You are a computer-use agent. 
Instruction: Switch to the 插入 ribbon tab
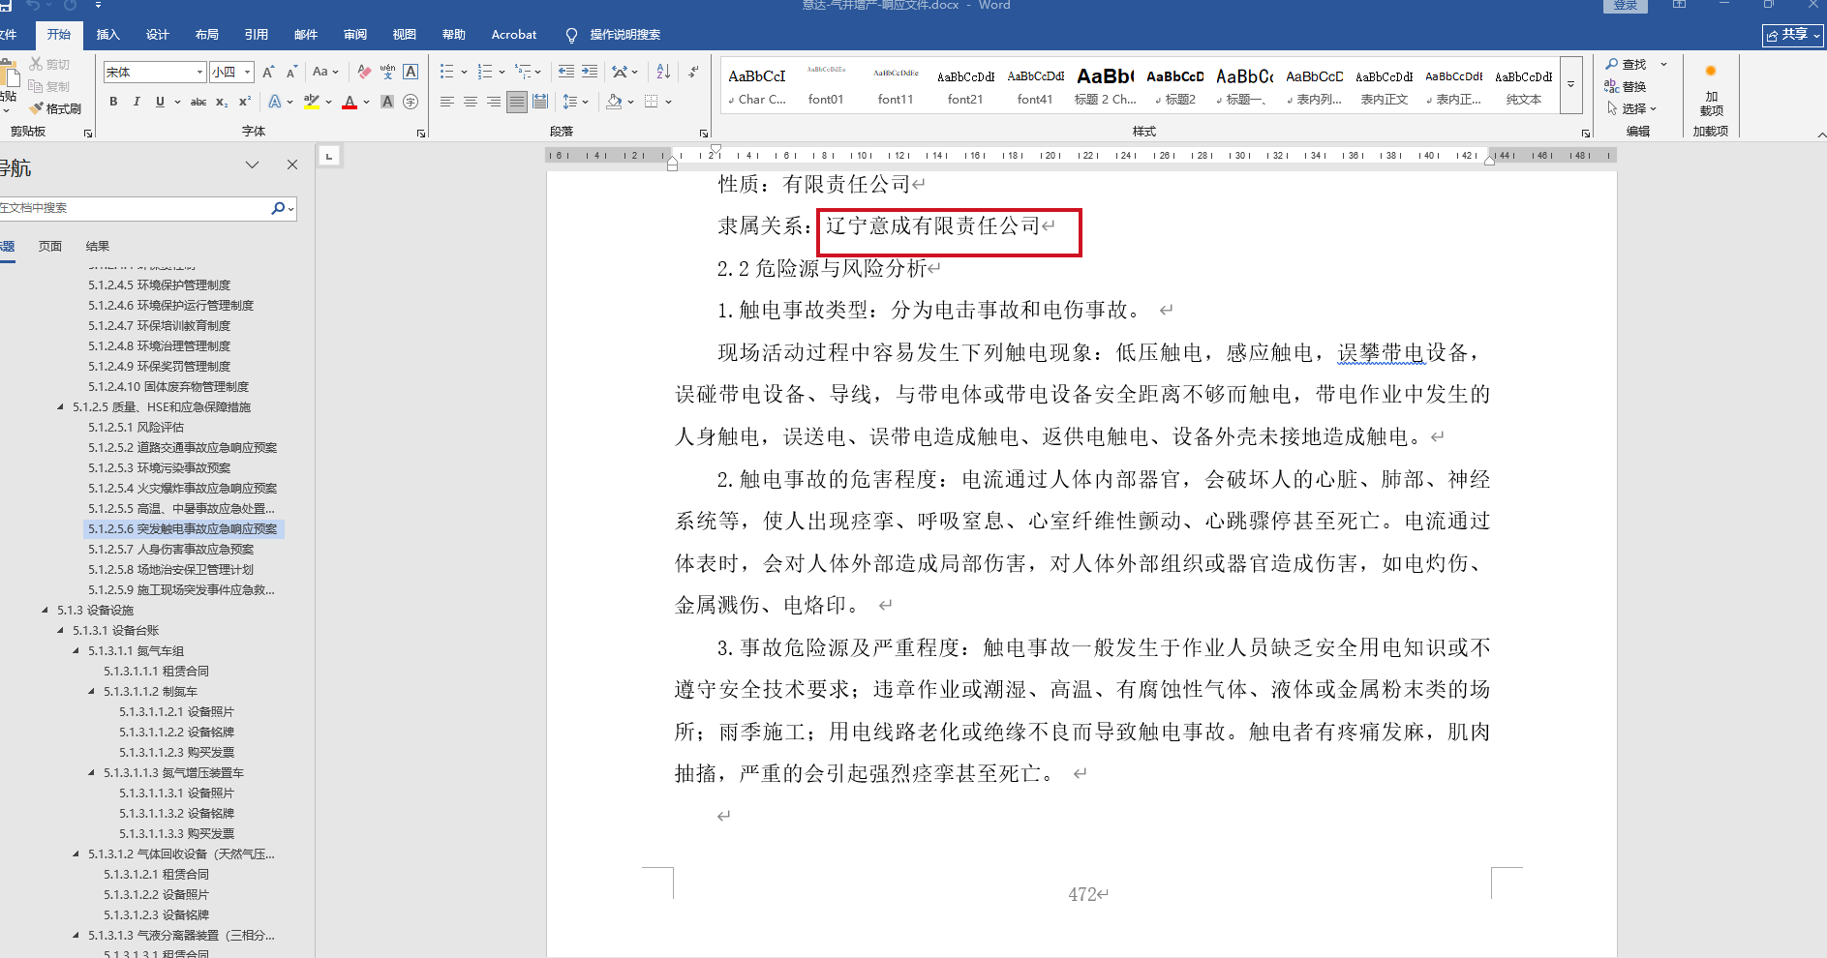107,35
